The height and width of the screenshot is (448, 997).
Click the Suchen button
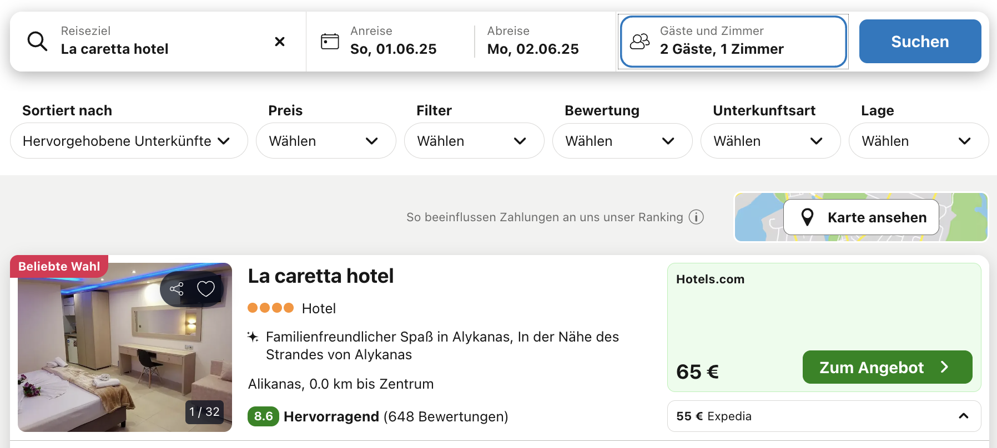pos(920,42)
